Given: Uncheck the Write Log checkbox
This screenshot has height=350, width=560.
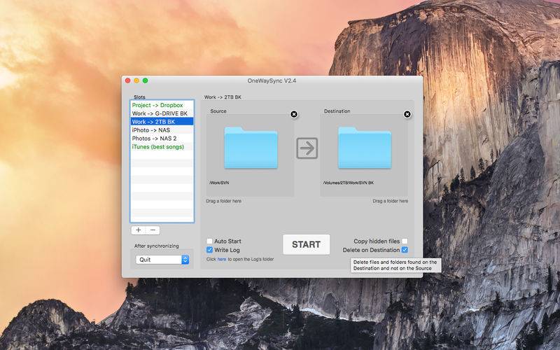Looking at the screenshot, I should tap(209, 250).
